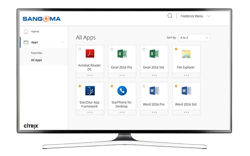Click the Acrobat Reader DC label
The width and height of the screenshot is (250, 156).
coord(89,67)
